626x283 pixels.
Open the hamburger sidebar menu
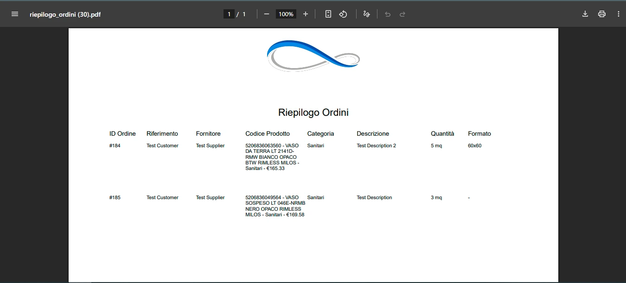(15, 13)
